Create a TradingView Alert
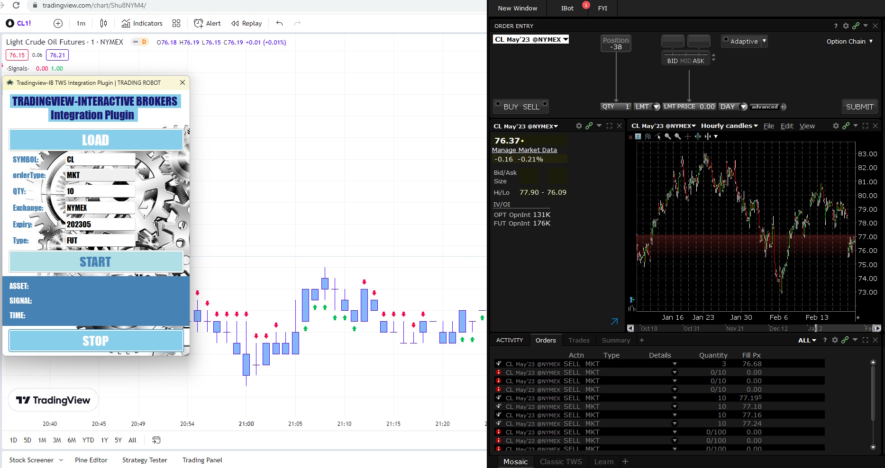This screenshot has width=885, height=468. click(207, 23)
